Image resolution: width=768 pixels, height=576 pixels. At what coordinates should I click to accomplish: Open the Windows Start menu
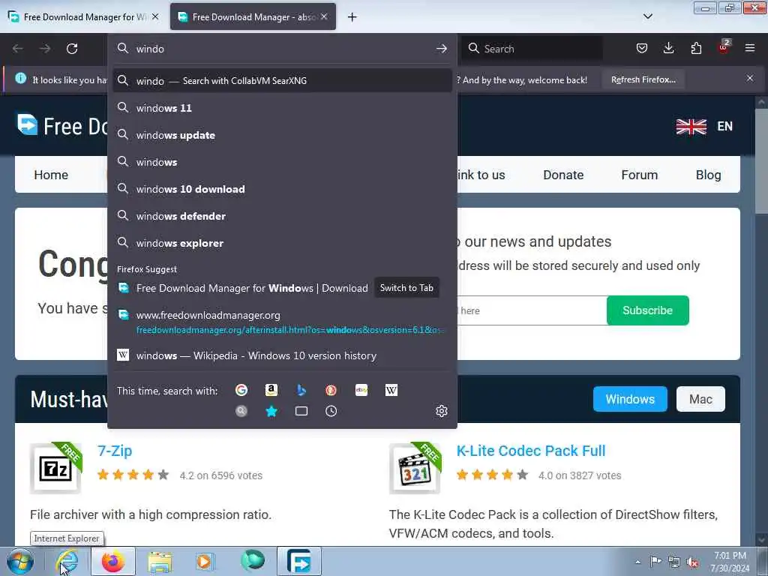[x=19, y=561]
